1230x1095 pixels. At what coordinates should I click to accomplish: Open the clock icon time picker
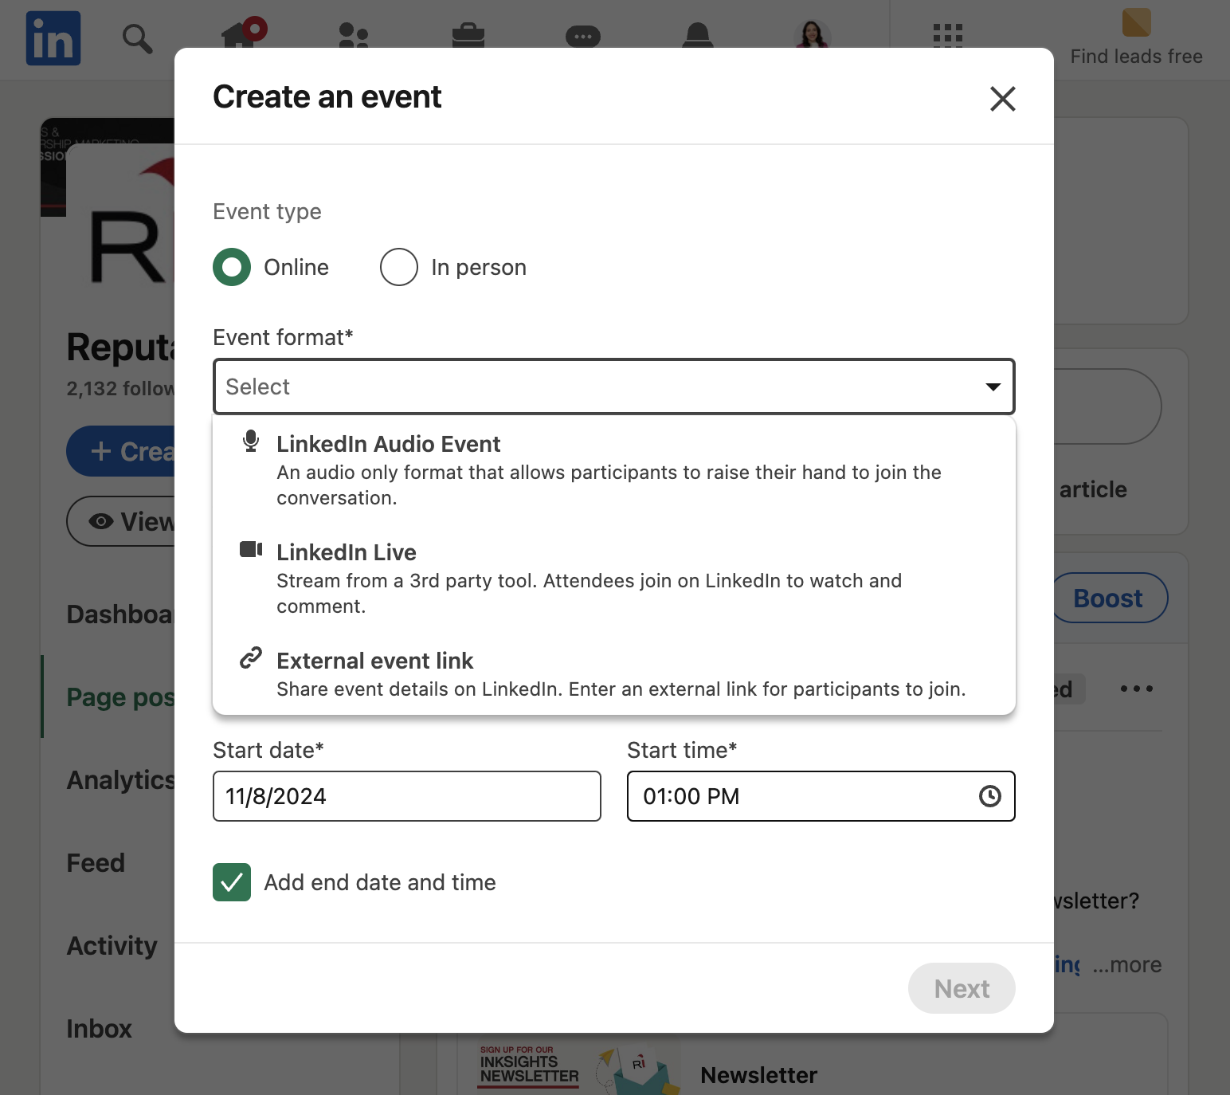tap(990, 796)
